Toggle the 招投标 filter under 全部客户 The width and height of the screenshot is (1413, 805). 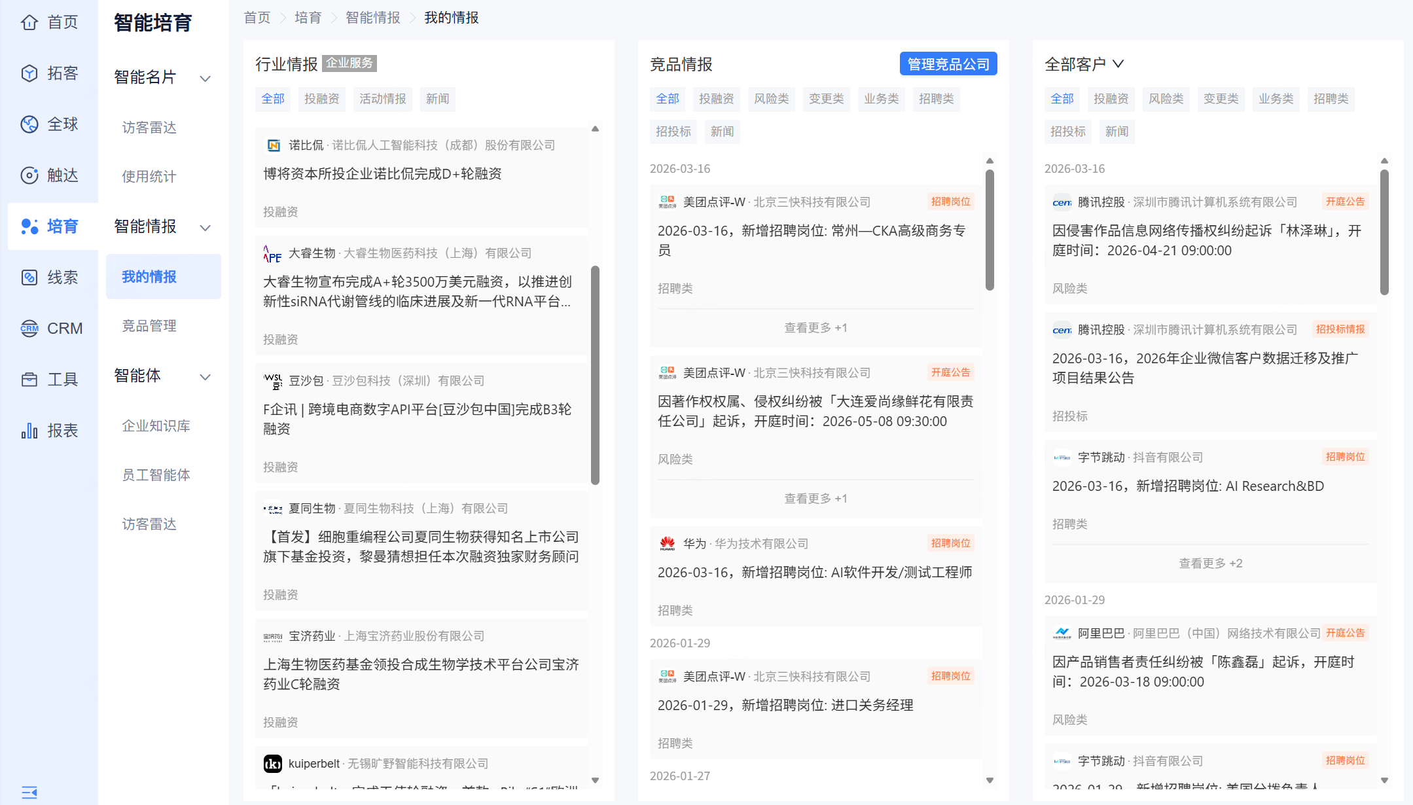(1067, 132)
